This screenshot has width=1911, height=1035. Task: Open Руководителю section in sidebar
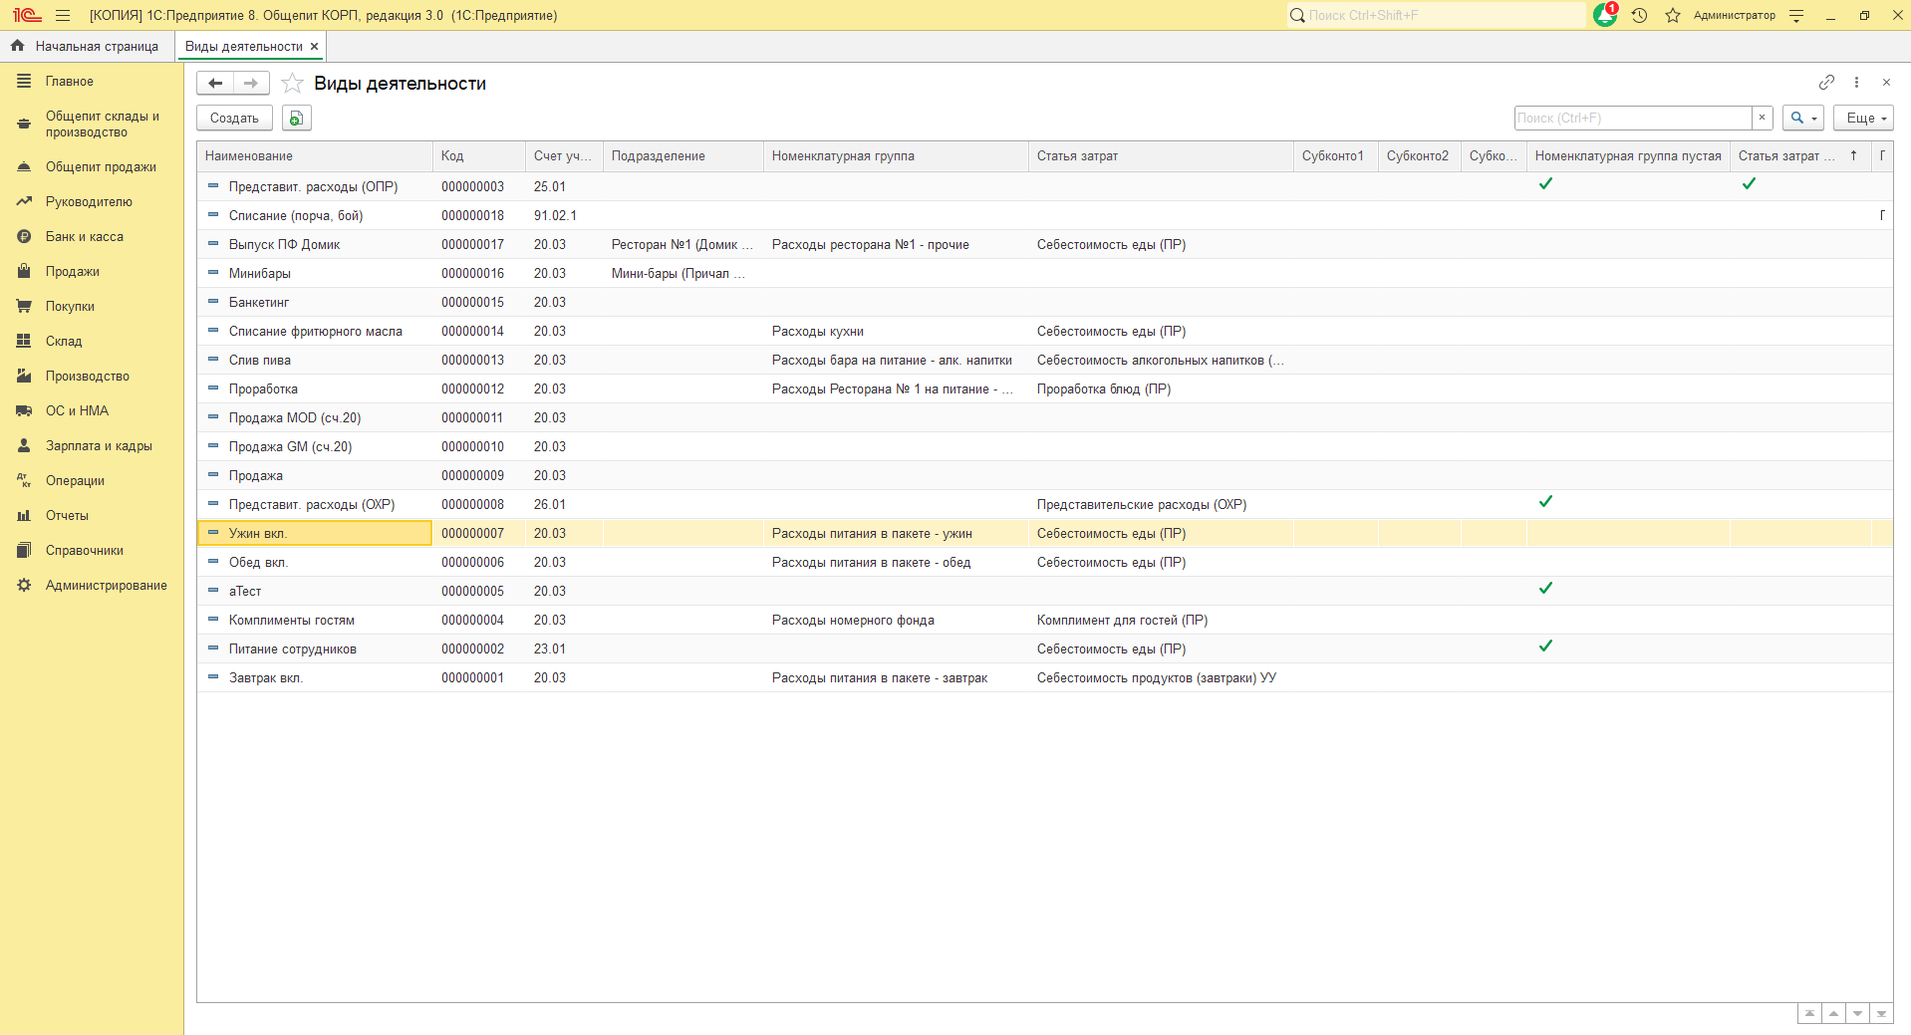pyautogui.click(x=89, y=201)
